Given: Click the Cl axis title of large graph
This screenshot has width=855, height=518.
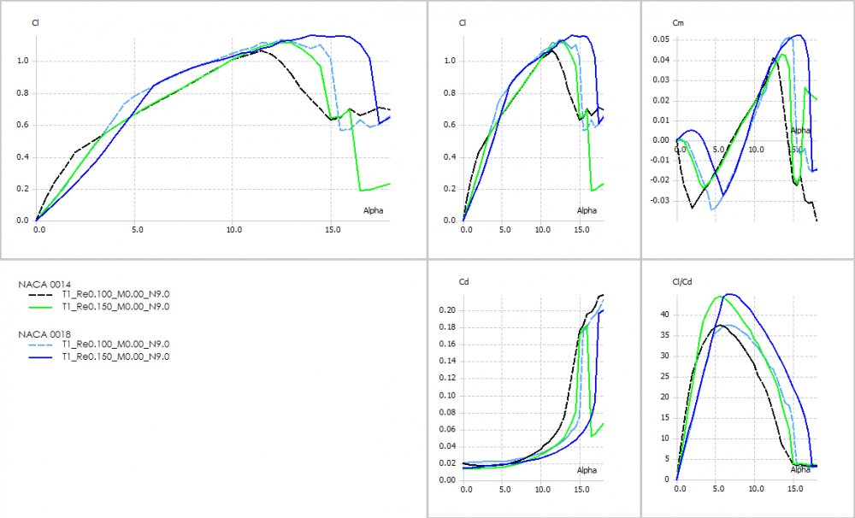Looking at the screenshot, I should click(x=36, y=23).
